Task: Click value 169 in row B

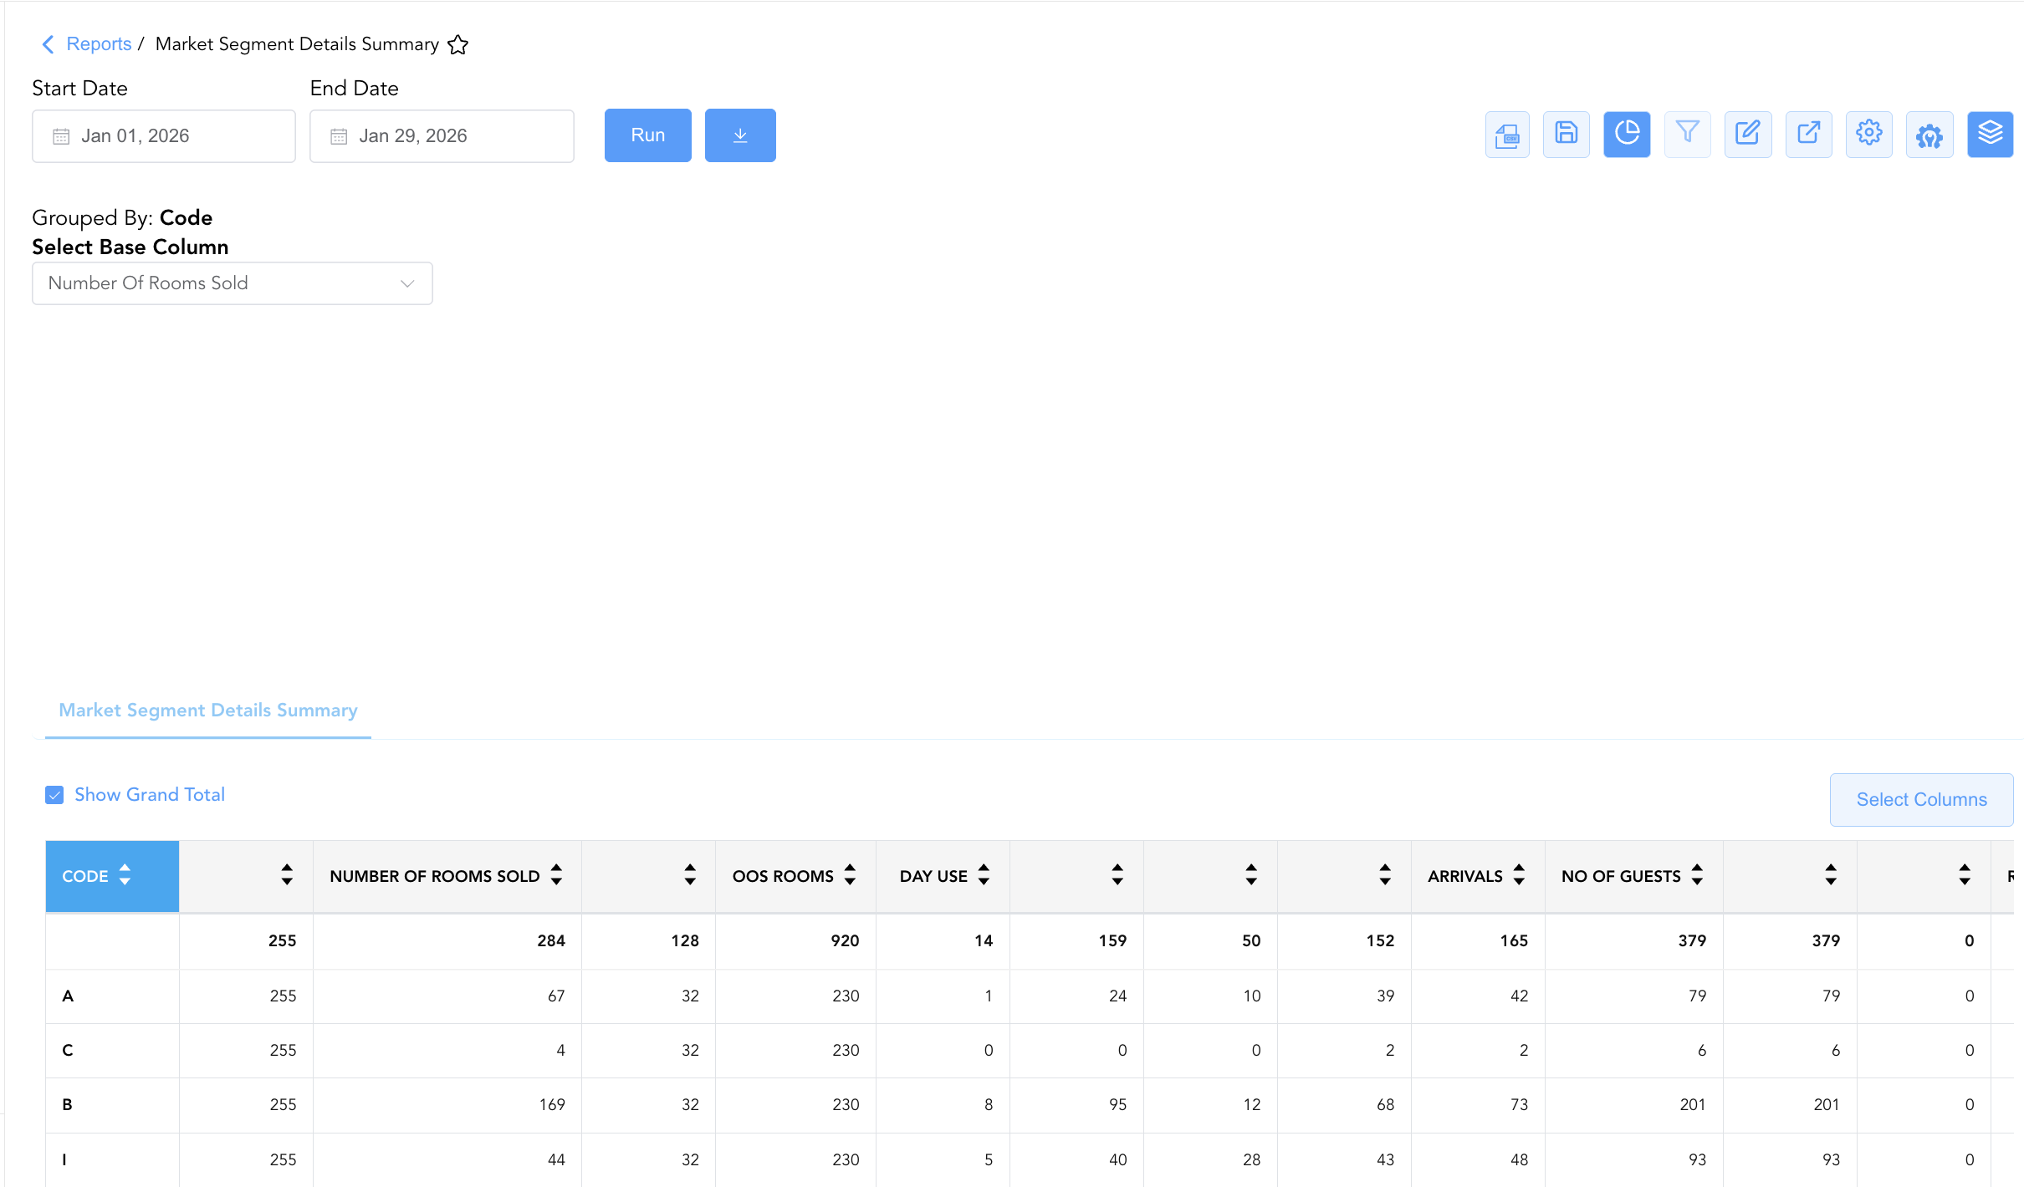Action: pos(552,1105)
